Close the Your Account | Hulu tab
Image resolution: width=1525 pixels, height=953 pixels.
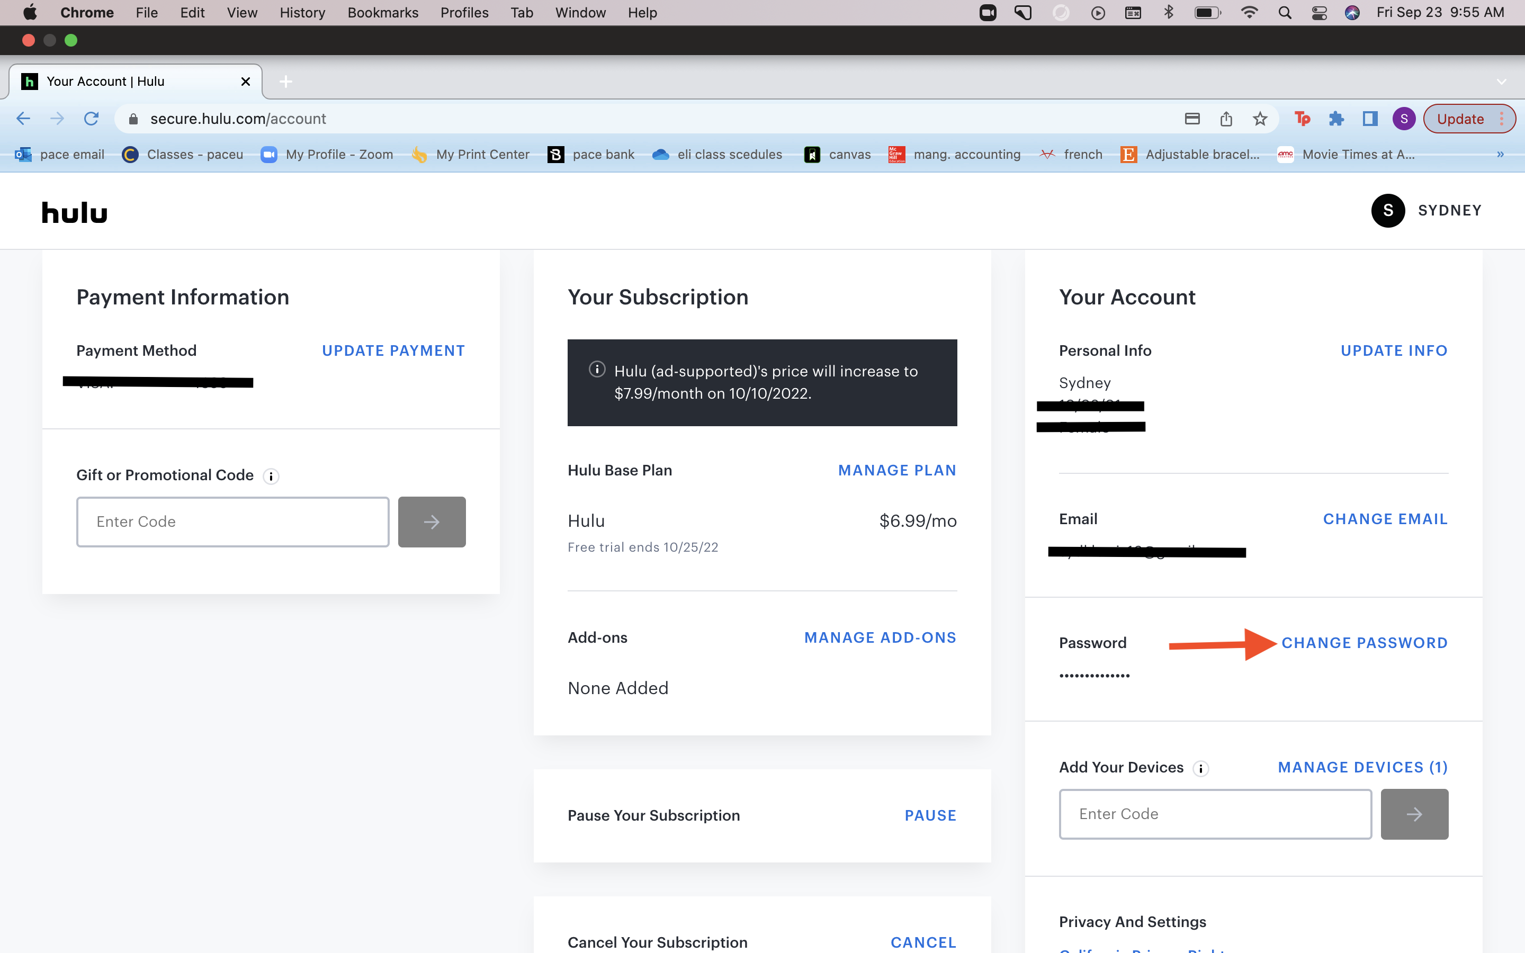[x=246, y=82]
